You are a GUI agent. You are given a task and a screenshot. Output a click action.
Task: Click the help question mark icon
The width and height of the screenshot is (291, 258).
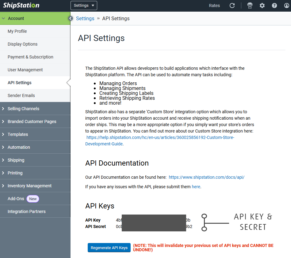[274, 6]
